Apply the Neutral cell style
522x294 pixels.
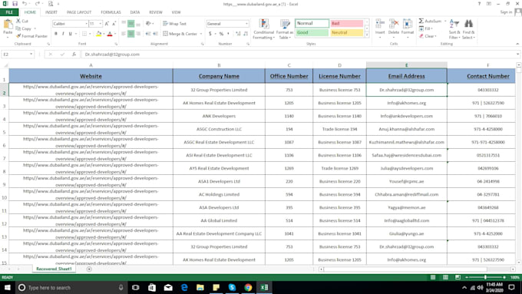(x=346, y=33)
